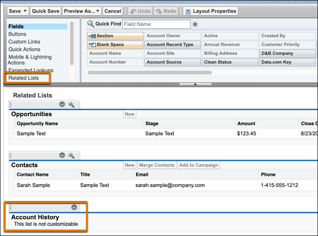The width and height of the screenshot is (318, 236).
Task: Select the Account Site palette field
Action: point(172,53)
